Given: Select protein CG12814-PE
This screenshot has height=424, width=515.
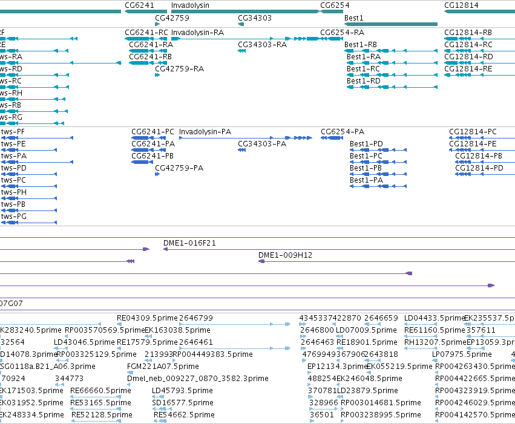Looking at the screenshot, I should [x=473, y=144].
